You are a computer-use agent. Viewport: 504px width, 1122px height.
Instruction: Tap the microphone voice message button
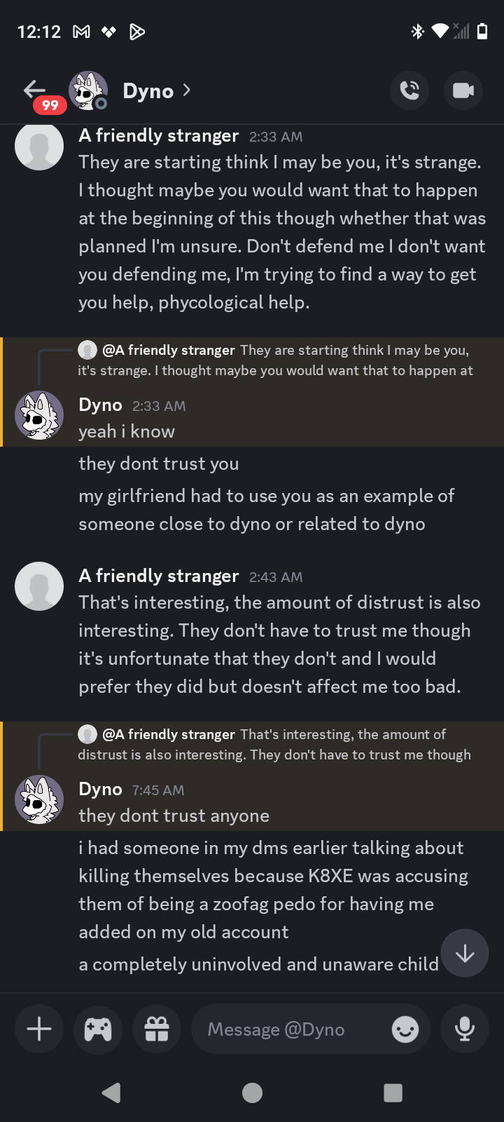pos(464,1029)
